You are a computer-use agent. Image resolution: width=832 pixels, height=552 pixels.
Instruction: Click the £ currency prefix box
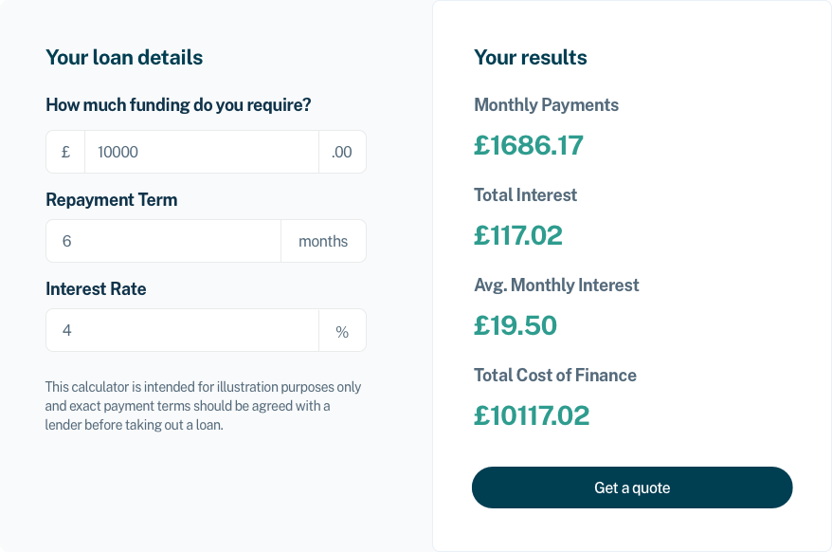[64, 152]
